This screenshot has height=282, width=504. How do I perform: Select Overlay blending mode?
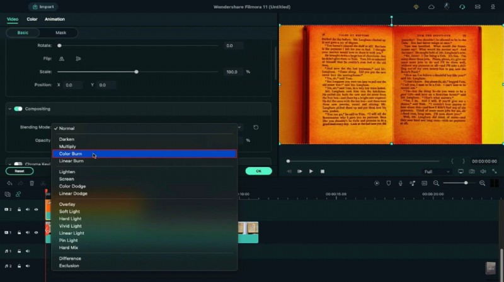click(x=67, y=204)
